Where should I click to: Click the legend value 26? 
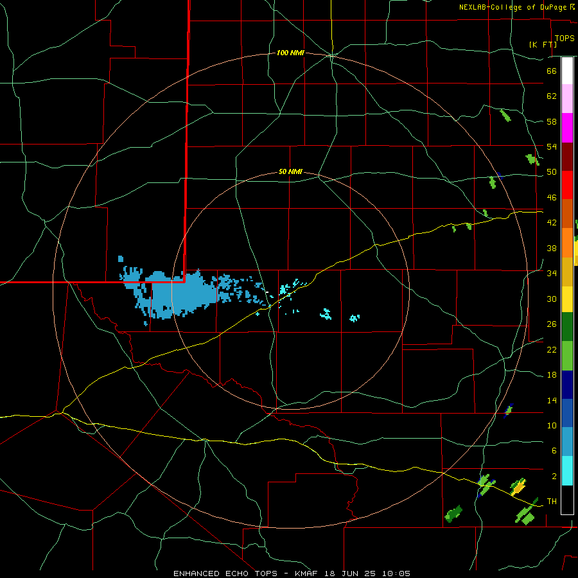552,324
